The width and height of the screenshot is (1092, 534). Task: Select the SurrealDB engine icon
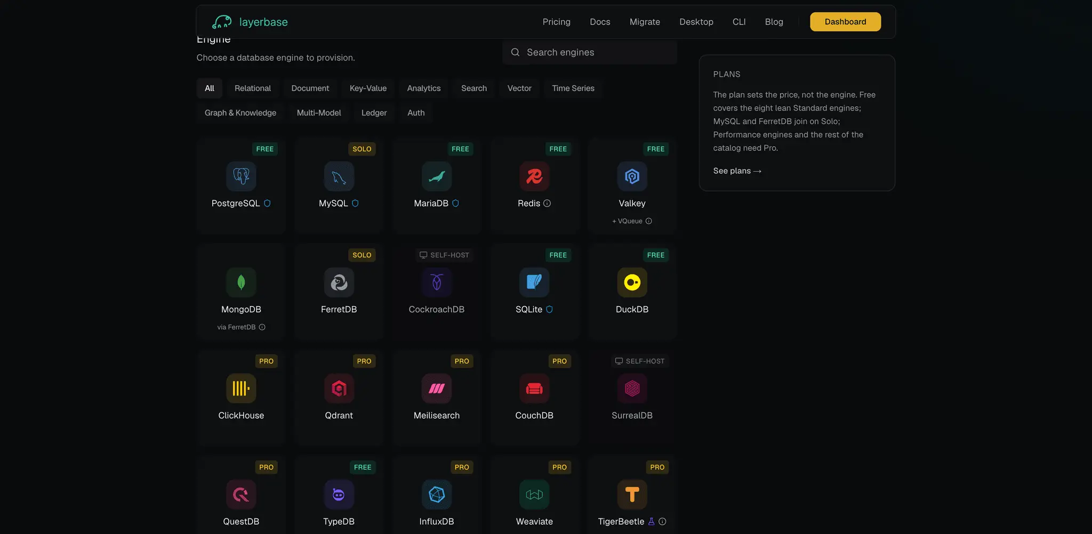[x=632, y=389]
